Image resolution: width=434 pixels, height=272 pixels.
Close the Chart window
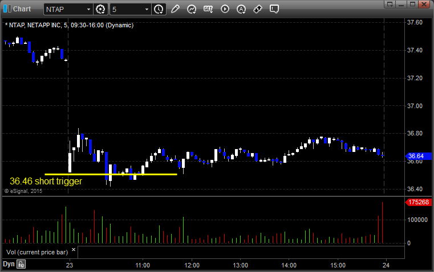click(x=424, y=4)
